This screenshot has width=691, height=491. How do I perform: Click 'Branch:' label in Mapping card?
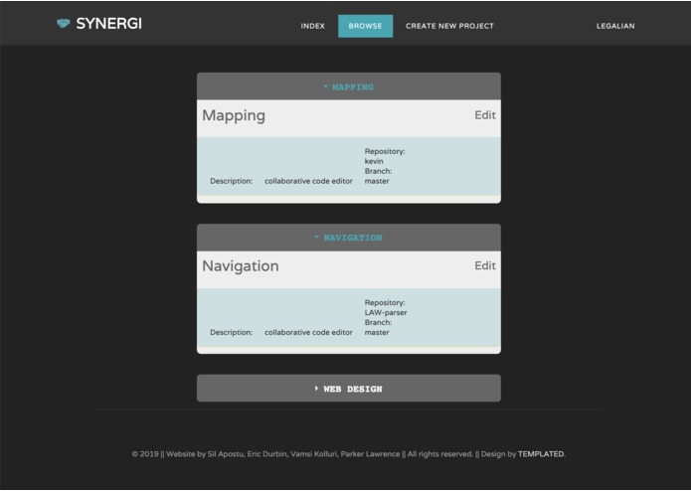coord(378,171)
